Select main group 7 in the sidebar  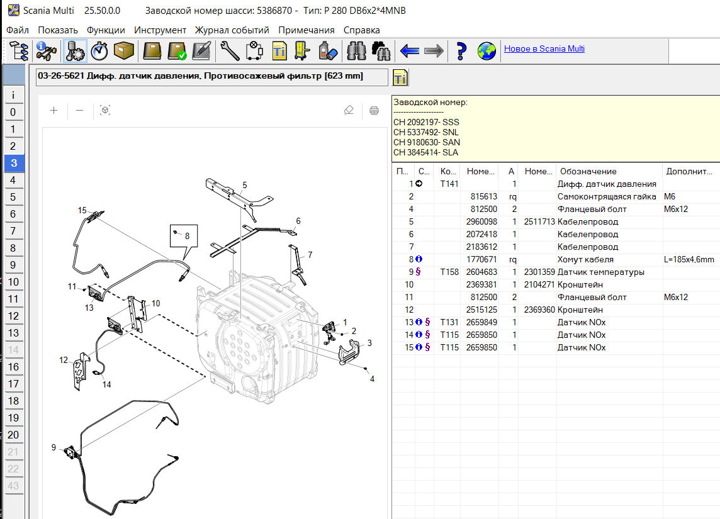click(13, 231)
